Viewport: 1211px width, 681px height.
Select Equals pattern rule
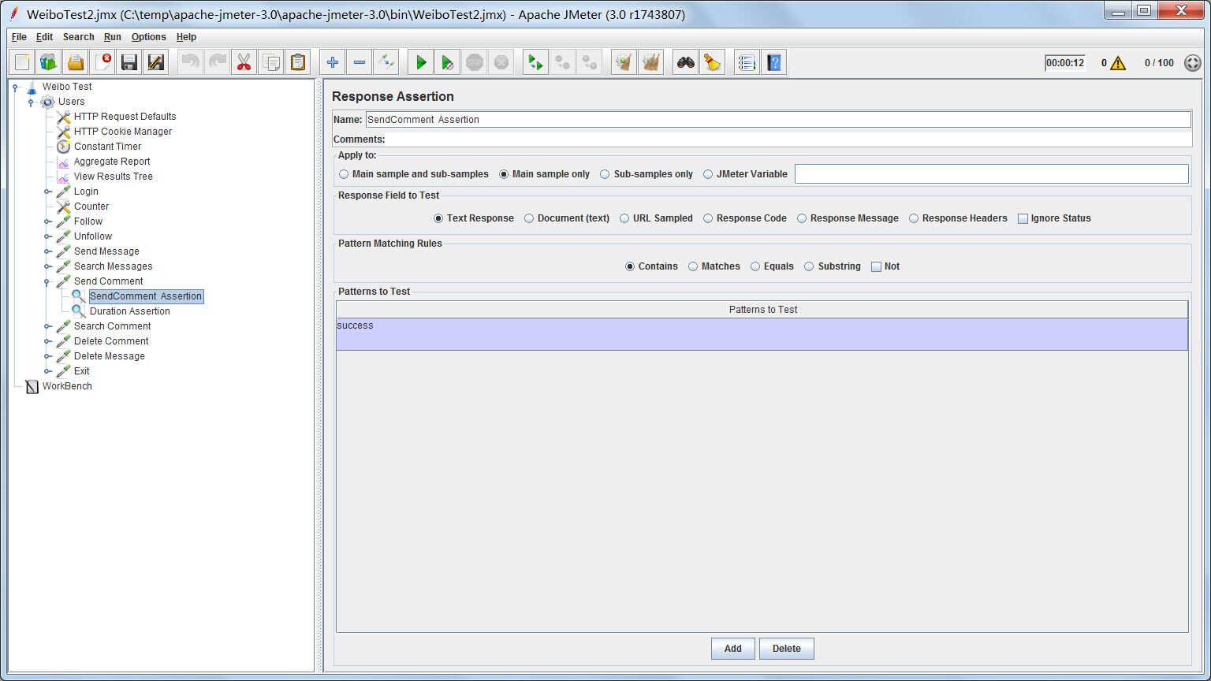point(772,266)
